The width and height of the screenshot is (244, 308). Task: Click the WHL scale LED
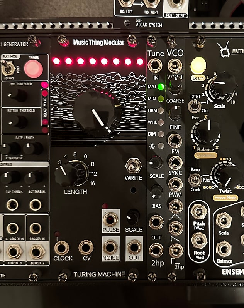click(x=161, y=122)
